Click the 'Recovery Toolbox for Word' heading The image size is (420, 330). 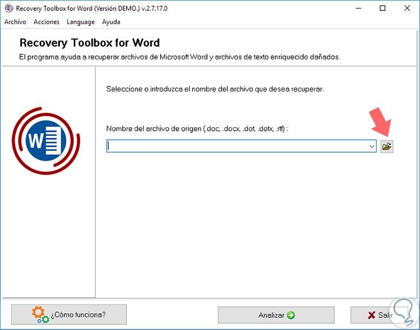click(x=89, y=43)
